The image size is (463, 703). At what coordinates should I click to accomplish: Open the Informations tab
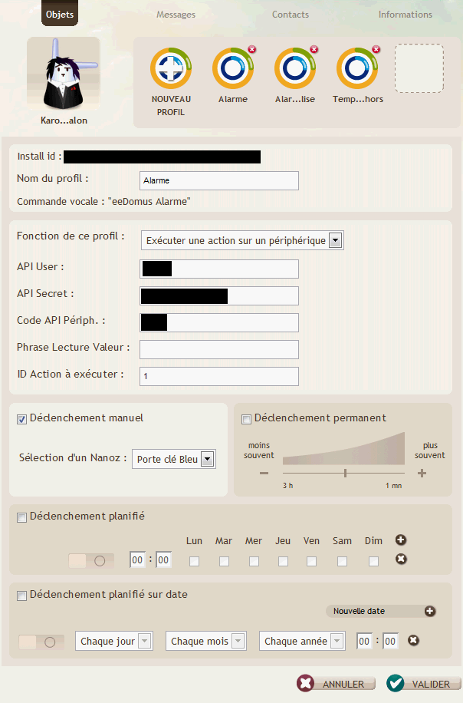(406, 15)
